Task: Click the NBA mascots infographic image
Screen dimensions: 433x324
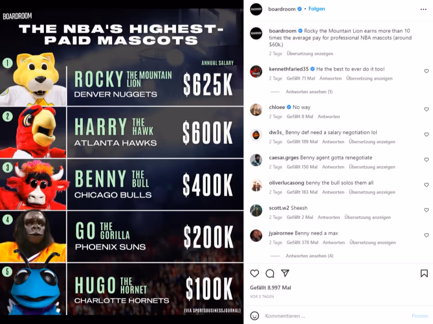Action: coord(122,162)
